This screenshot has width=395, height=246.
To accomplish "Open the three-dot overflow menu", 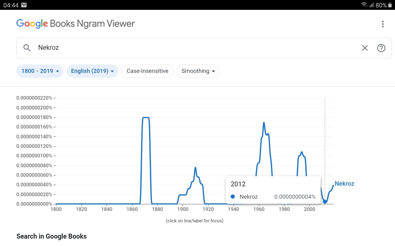I will (x=383, y=24).
